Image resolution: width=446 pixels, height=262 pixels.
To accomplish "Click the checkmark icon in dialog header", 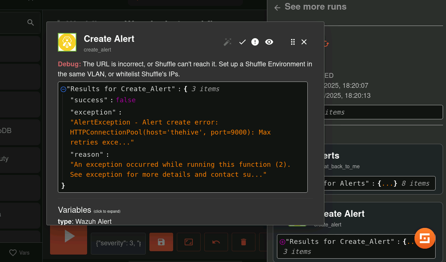I will (242, 42).
